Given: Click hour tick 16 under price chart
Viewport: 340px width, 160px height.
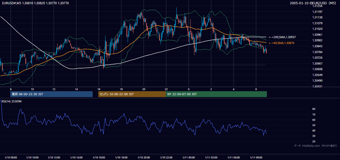Looking at the screenshot, I should 99,89.
